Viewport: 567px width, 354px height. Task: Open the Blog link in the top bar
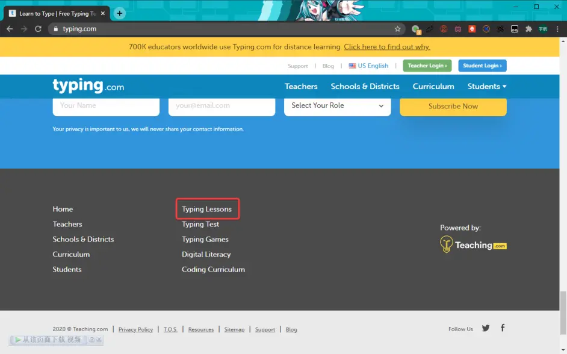click(x=328, y=66)
